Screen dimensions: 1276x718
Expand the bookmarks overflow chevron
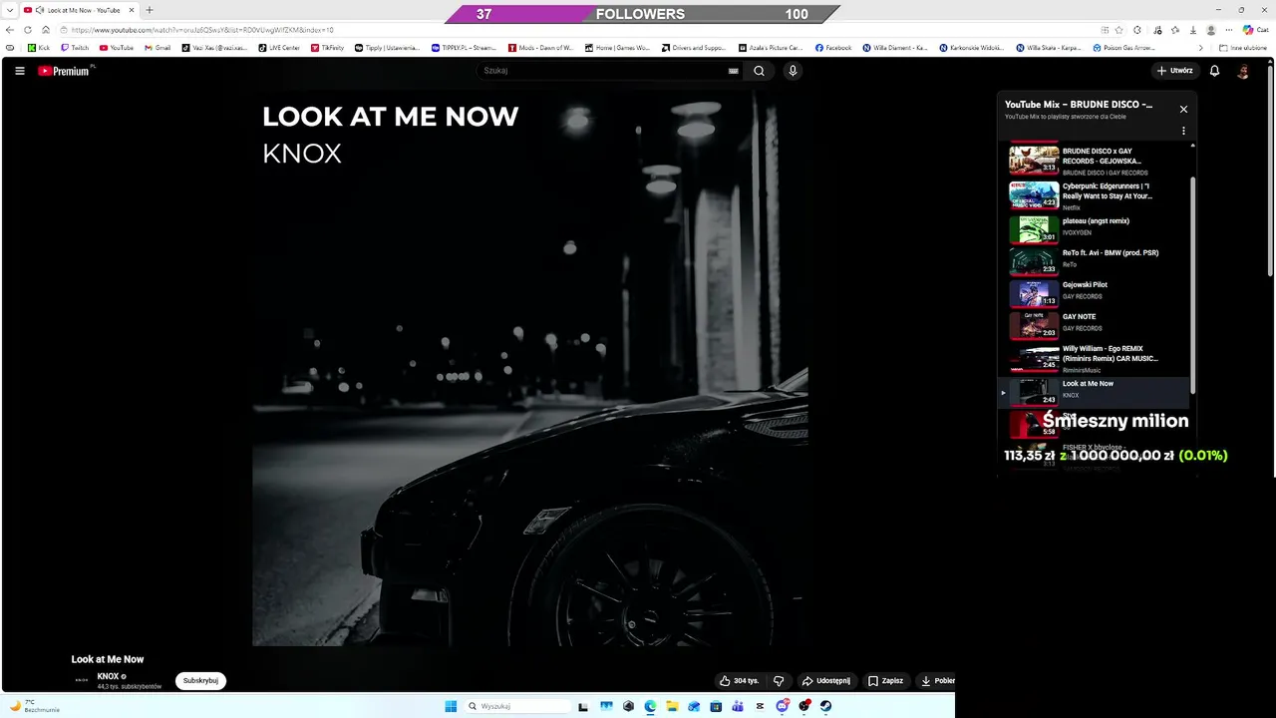[1200, 47]
